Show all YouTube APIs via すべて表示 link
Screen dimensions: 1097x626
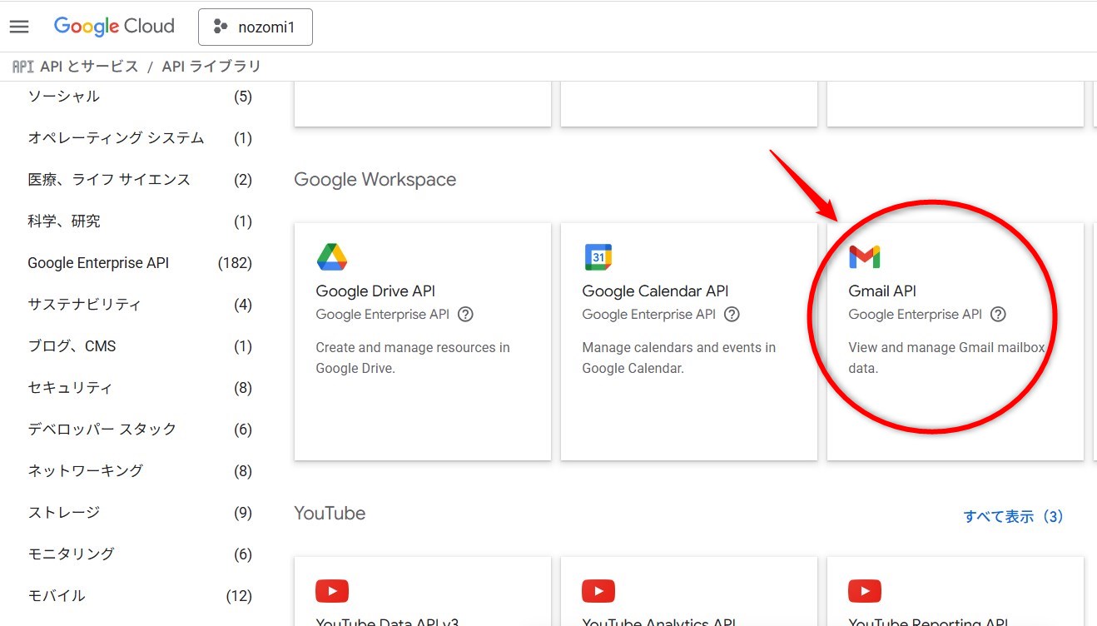coord(1013,516)
